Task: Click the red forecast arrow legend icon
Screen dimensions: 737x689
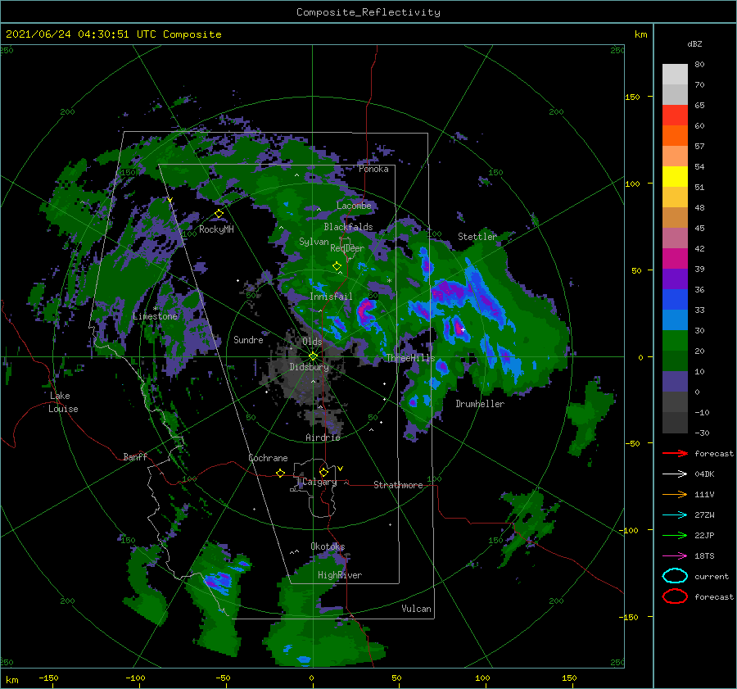Action: pyautogui.click(x=675, y=453)
